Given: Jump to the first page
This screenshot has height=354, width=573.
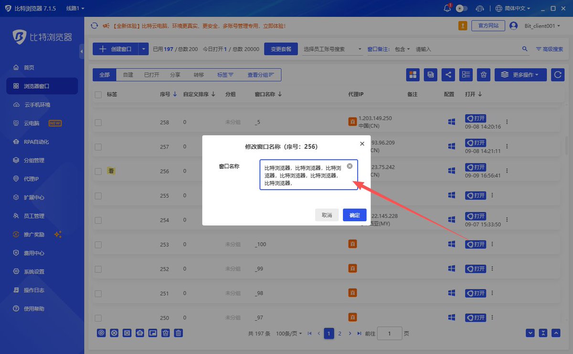Looking at the screenshot, I should 310,333.
